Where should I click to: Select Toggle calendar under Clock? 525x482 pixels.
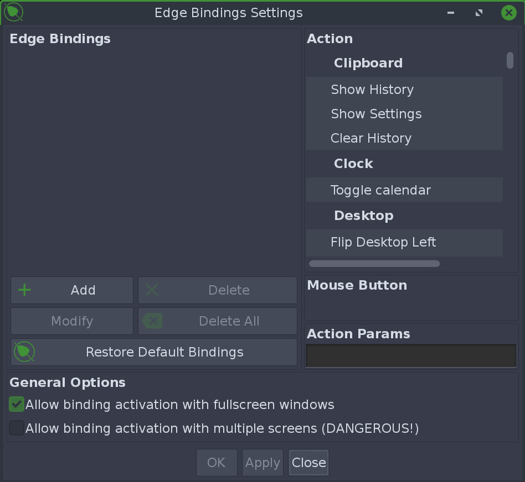click(380, 190)
